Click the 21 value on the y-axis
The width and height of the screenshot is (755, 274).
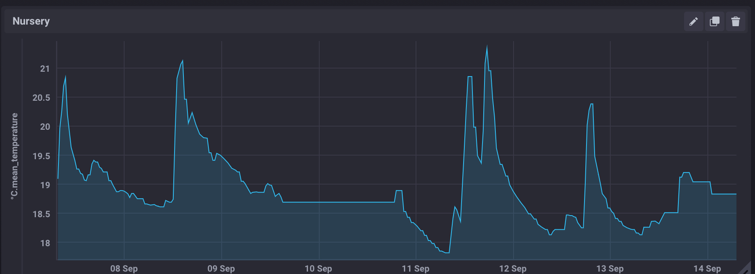[x=45, y=68]
